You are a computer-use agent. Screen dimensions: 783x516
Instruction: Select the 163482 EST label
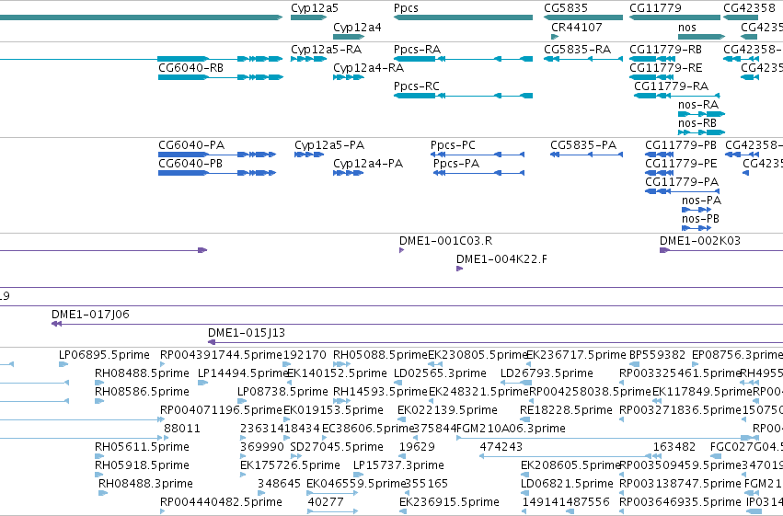674,447
